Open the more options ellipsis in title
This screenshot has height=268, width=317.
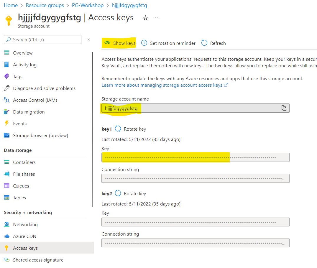tap(157, 18)
